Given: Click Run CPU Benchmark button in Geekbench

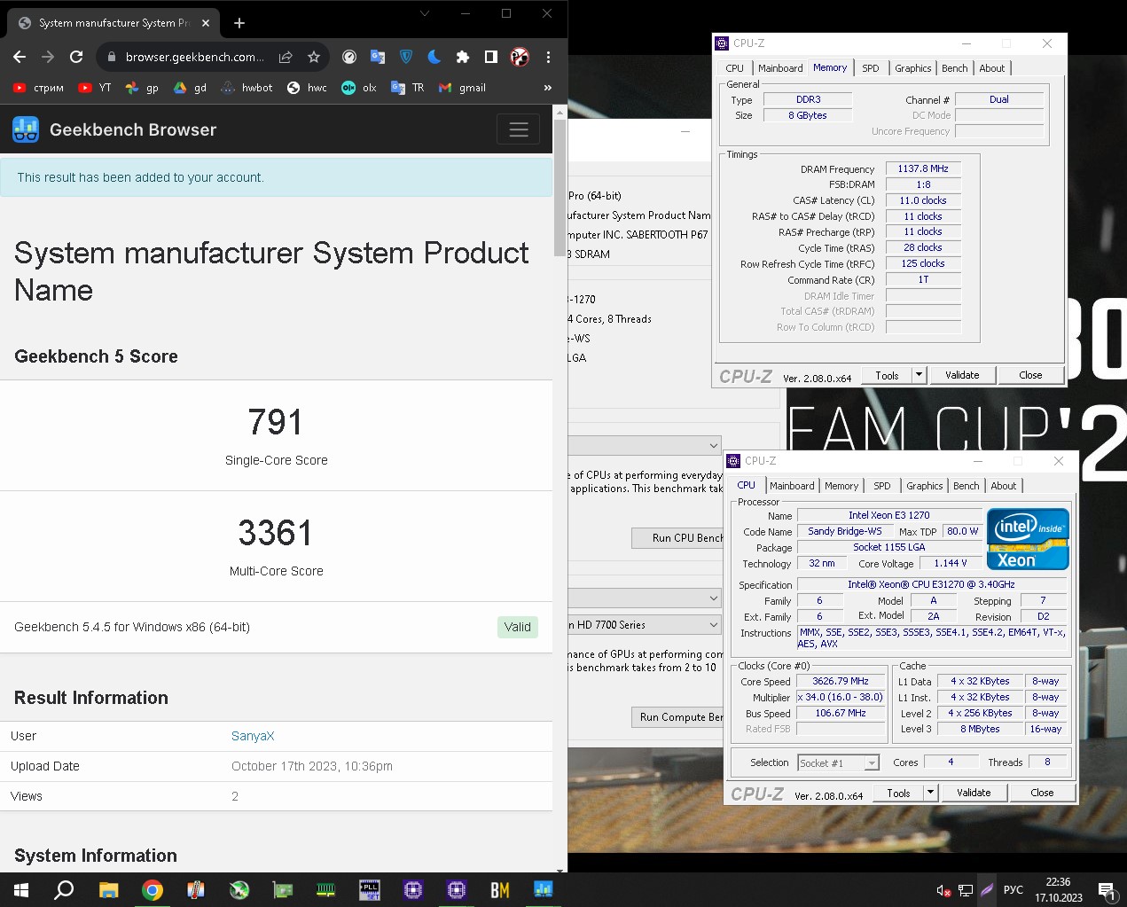Looking at the screenshot, I should [x=678, y=538].
